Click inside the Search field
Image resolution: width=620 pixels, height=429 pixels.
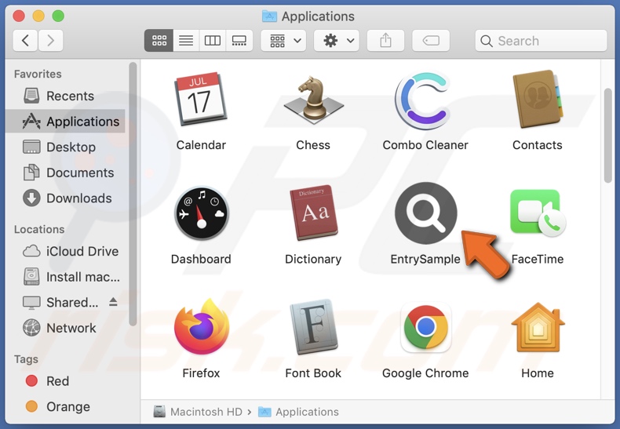pyautogui.click(x=541, y=40)
